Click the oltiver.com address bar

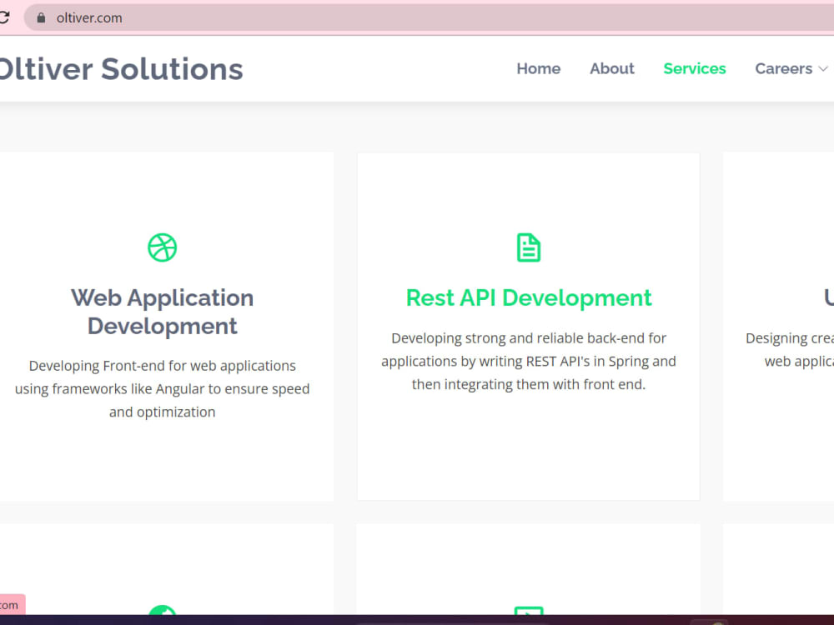click(429, 17)
